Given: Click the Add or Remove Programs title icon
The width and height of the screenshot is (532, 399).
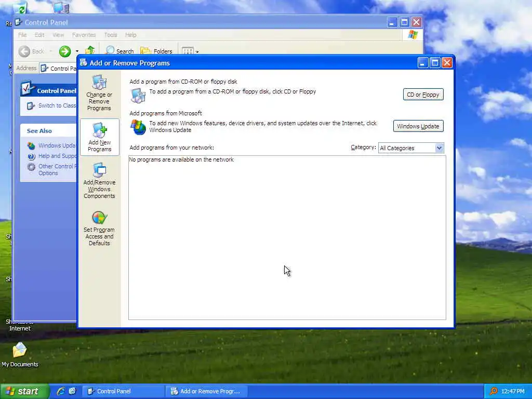Looking at the screenshot, I should tap(84, 62).
